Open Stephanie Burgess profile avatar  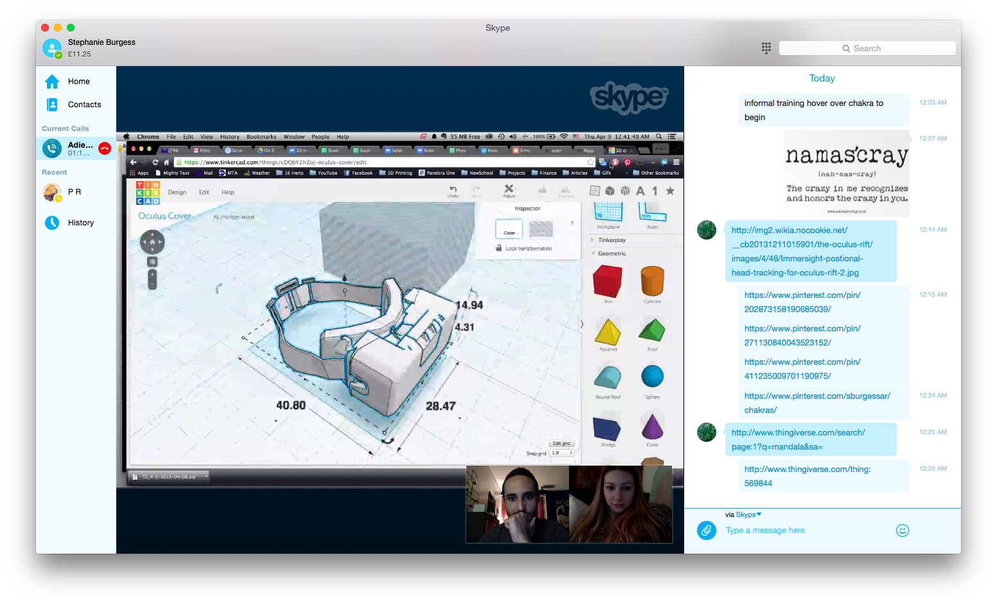[x=52, y=48]
